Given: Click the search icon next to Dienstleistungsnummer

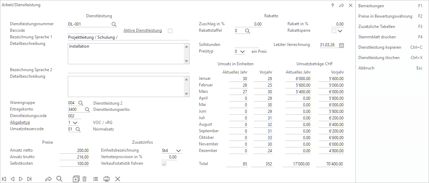Looking at the screenshot, I should (114, 24).
